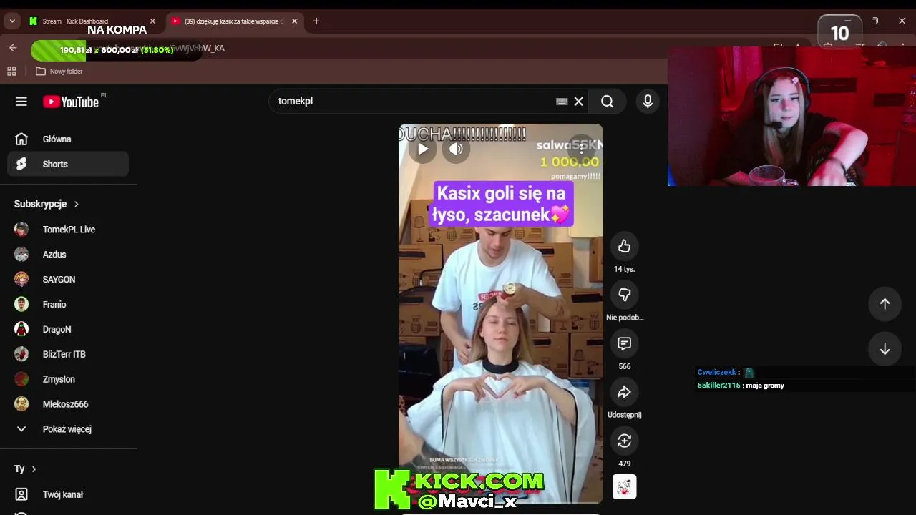Image resolution: width=916 pixels, height=515 pixels.
Task: Go to the YouTube logo home
Action: (71, 102)
